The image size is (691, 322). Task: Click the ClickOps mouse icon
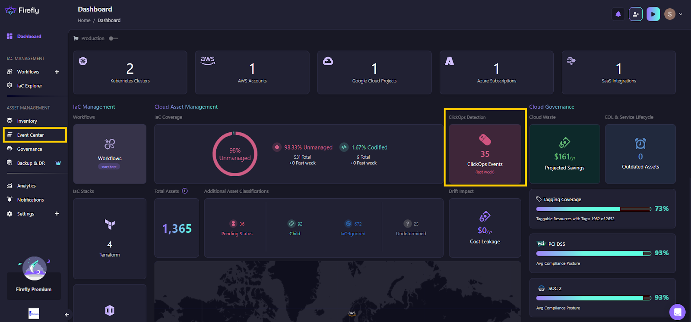click(485, 140)
